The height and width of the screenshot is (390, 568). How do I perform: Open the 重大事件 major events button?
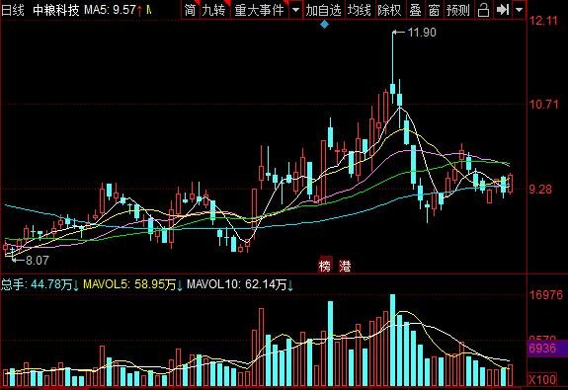tap(260, 10)
